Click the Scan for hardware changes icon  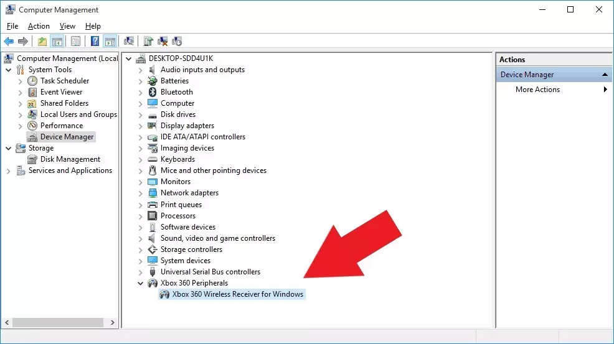tap(129, 42)
